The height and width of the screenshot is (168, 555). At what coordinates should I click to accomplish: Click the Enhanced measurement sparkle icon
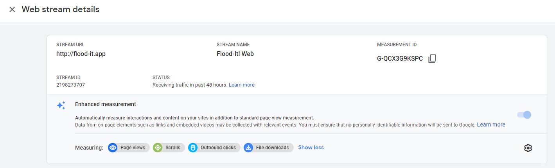point(61,105)
